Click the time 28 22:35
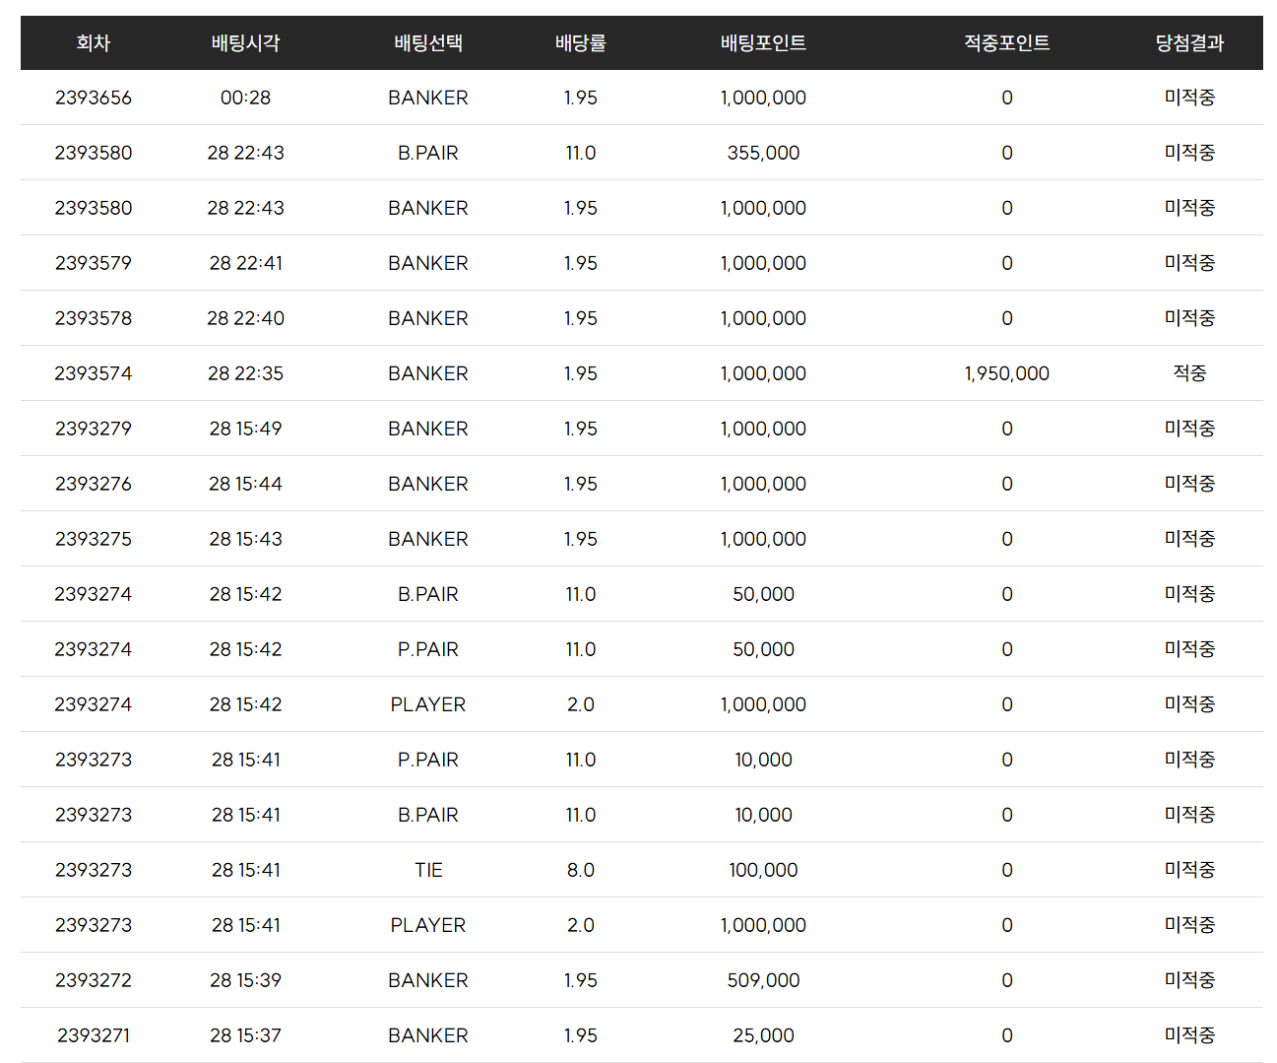Viewport: 1277px width, 1063px height. pyautogui.click(x=245, y=373)
